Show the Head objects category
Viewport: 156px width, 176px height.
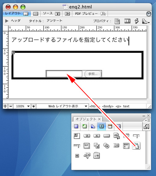click(x=110, y=126)
